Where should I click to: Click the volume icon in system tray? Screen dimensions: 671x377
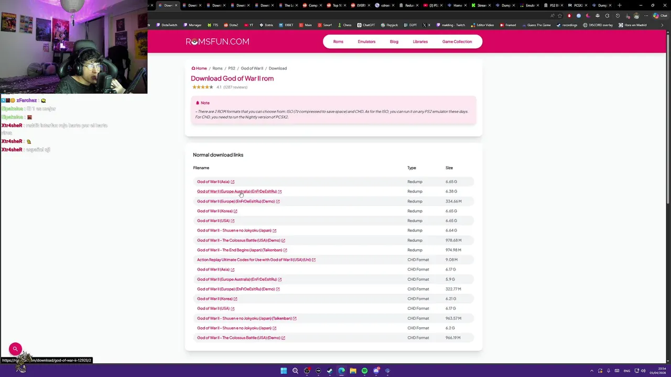coord(643,371)
